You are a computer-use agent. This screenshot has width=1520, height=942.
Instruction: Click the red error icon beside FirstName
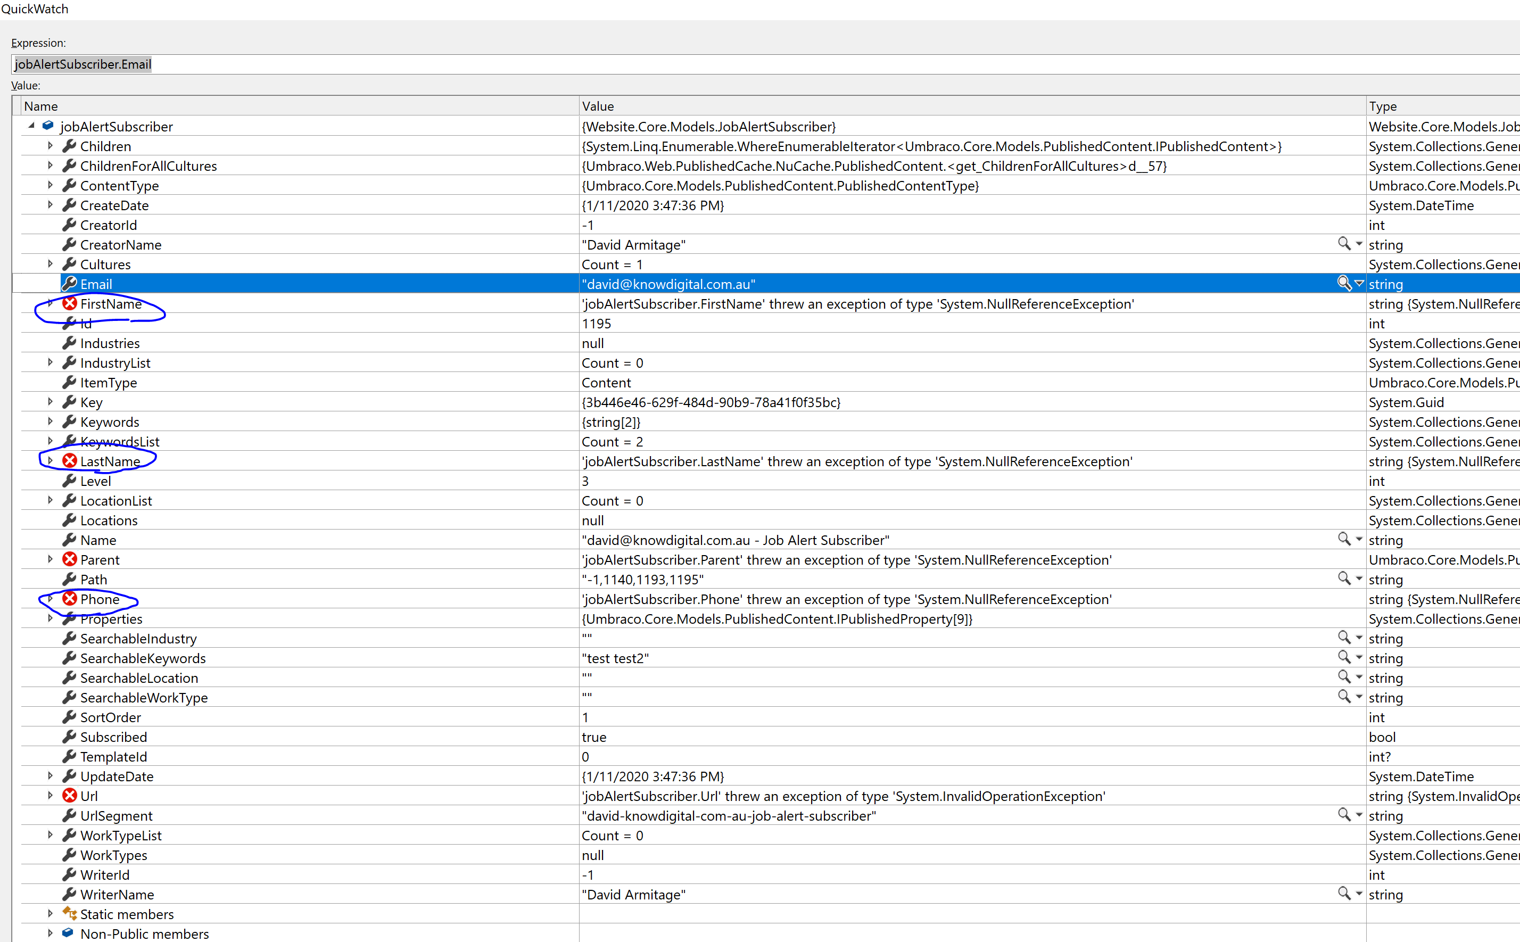[x=70, y=303]
